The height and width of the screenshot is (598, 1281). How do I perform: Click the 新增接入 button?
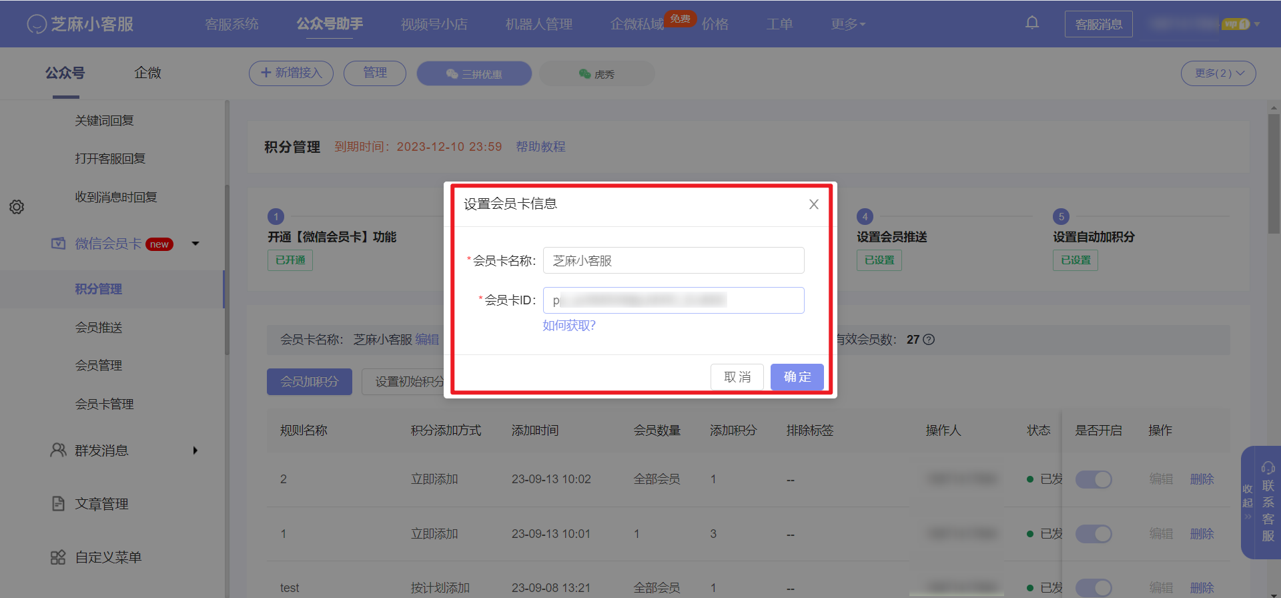tap(291, 73)
